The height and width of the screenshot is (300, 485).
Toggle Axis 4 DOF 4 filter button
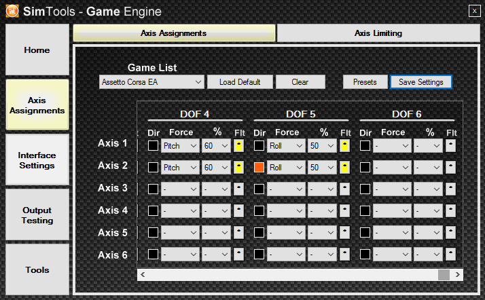coord(239,210)
